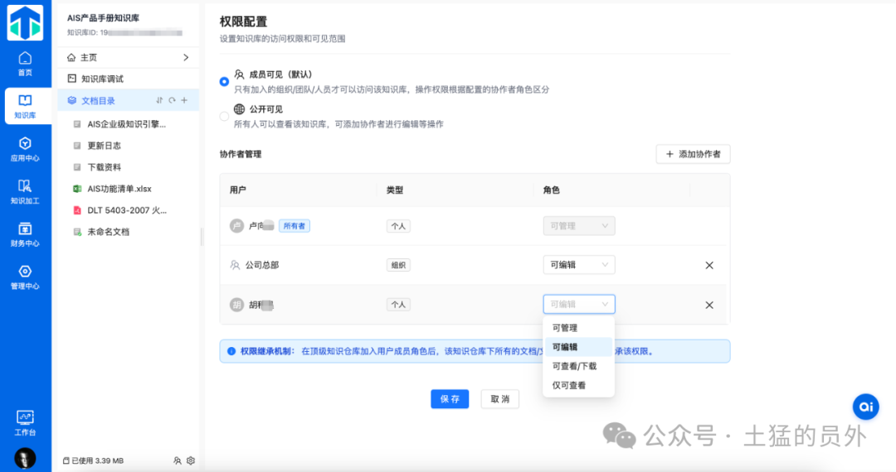Image resolution: width=896 pixels, height=472 pixels.
Task: Click the AIS产品手册知识库 title
Action: [104, 18]
